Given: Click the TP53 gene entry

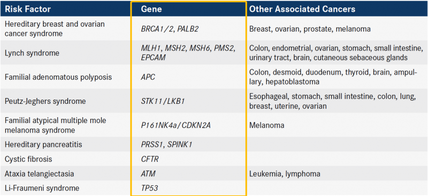Looking at the screenshot, I should (149, 188).
